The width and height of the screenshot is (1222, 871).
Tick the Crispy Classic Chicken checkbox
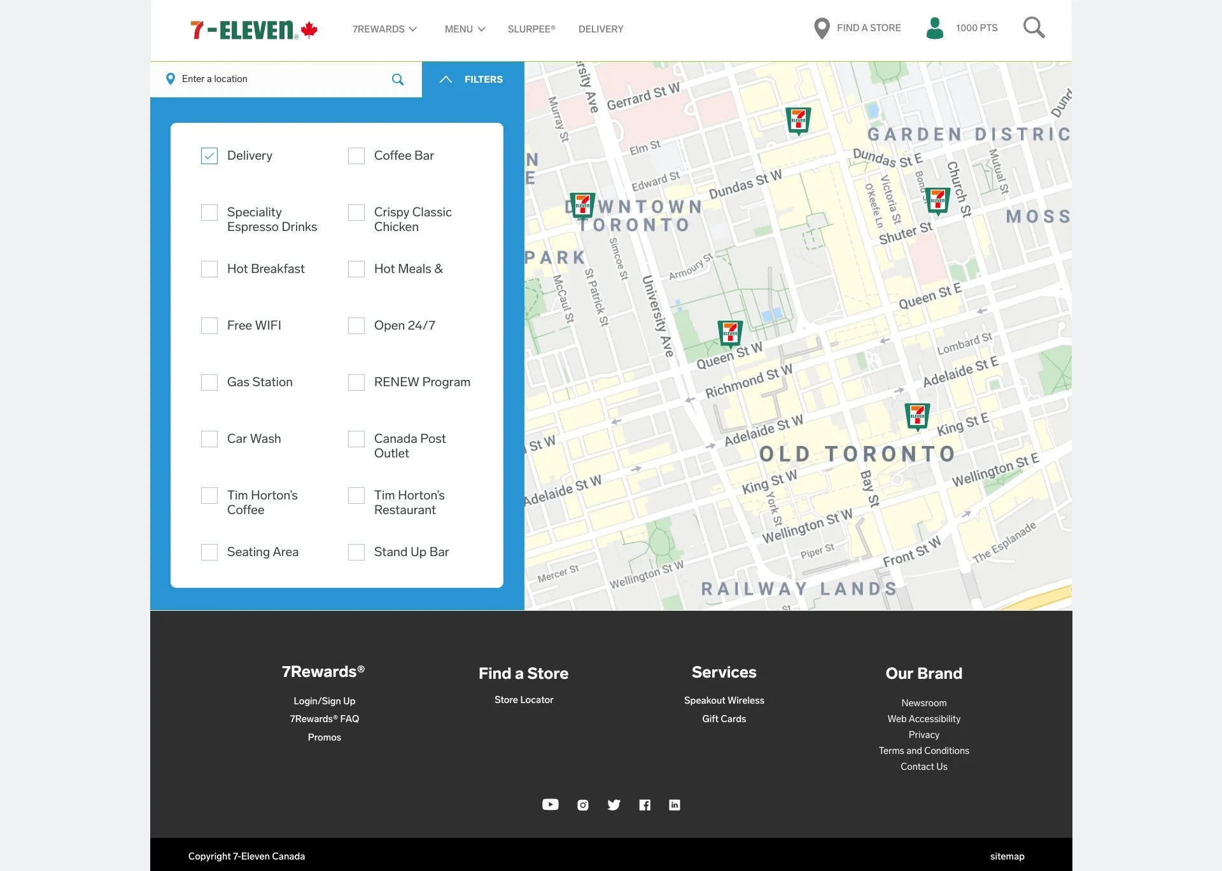356,213
